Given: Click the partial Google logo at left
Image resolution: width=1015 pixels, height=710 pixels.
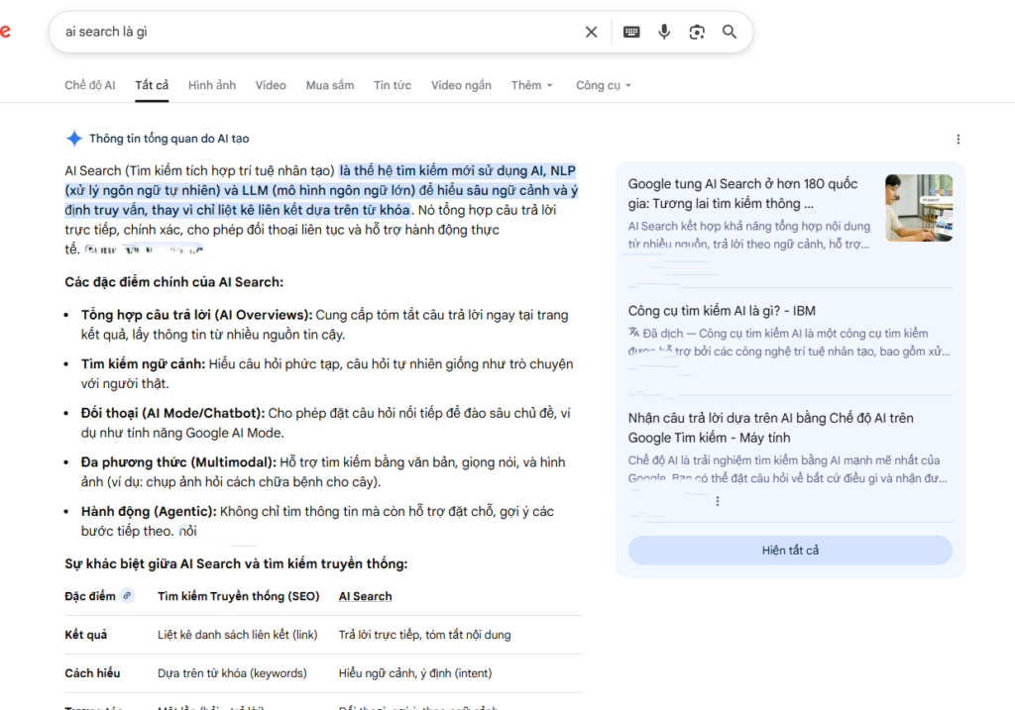Looking at the screenshot, I should coord(5,32).
